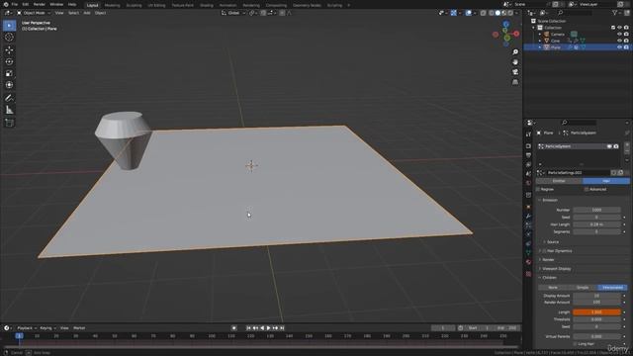Select the 3D Cursor tool

pos(9,38)
